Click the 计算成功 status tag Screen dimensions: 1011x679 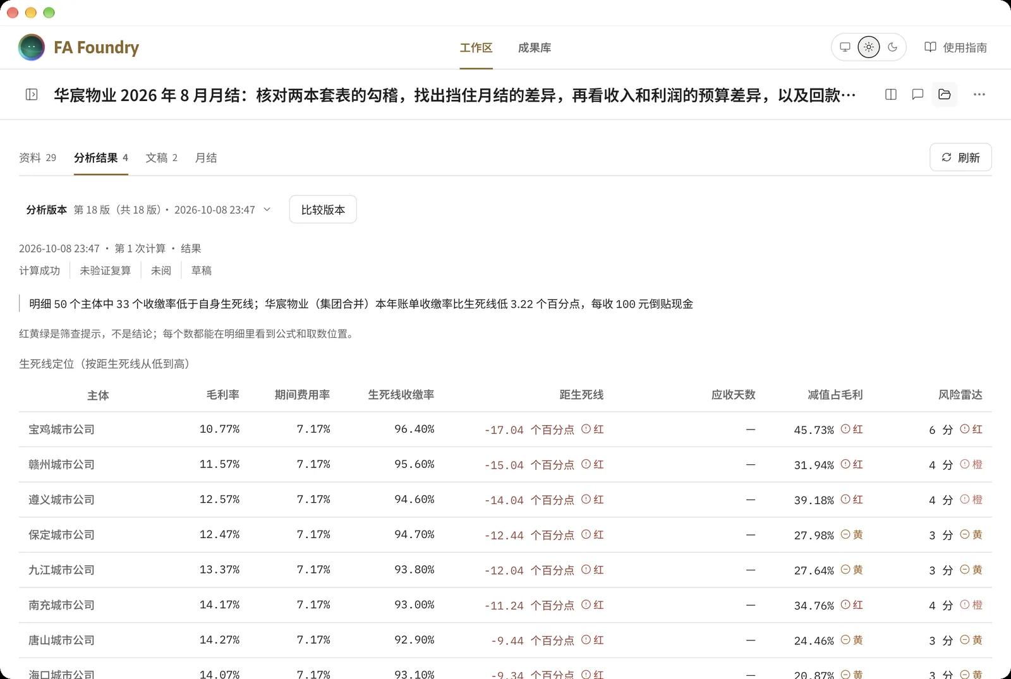coord(39,270)
